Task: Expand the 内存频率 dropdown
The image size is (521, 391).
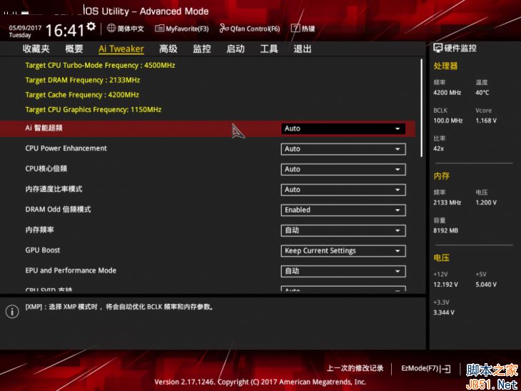Action: (343, 230)
